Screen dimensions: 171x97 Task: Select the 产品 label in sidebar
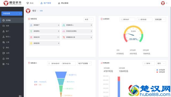click(7, 64)
